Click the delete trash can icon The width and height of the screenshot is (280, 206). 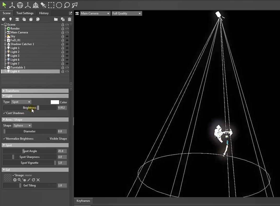pos(70,19)
